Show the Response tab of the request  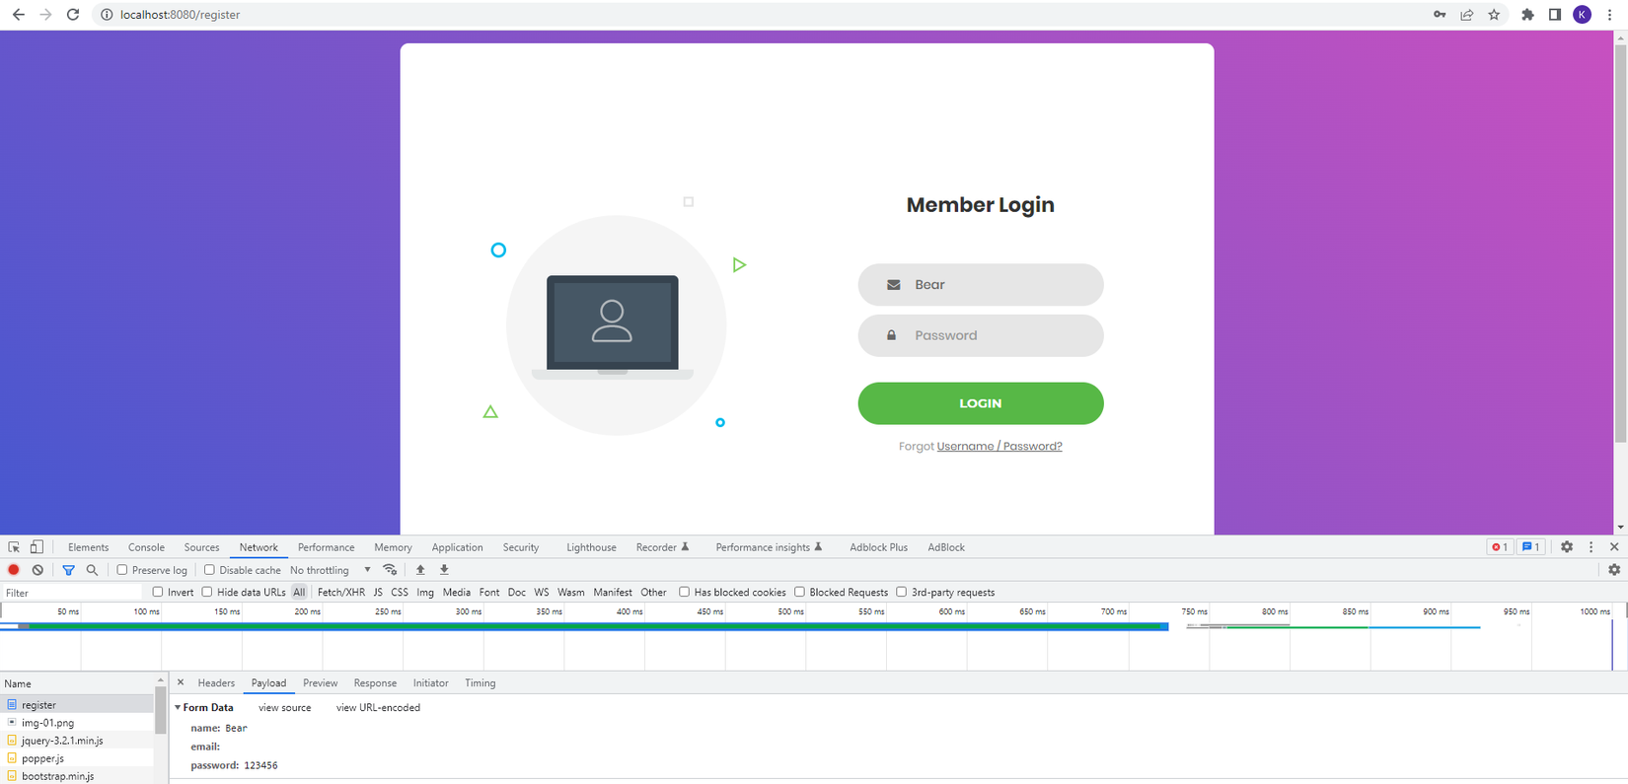[375, 682]
